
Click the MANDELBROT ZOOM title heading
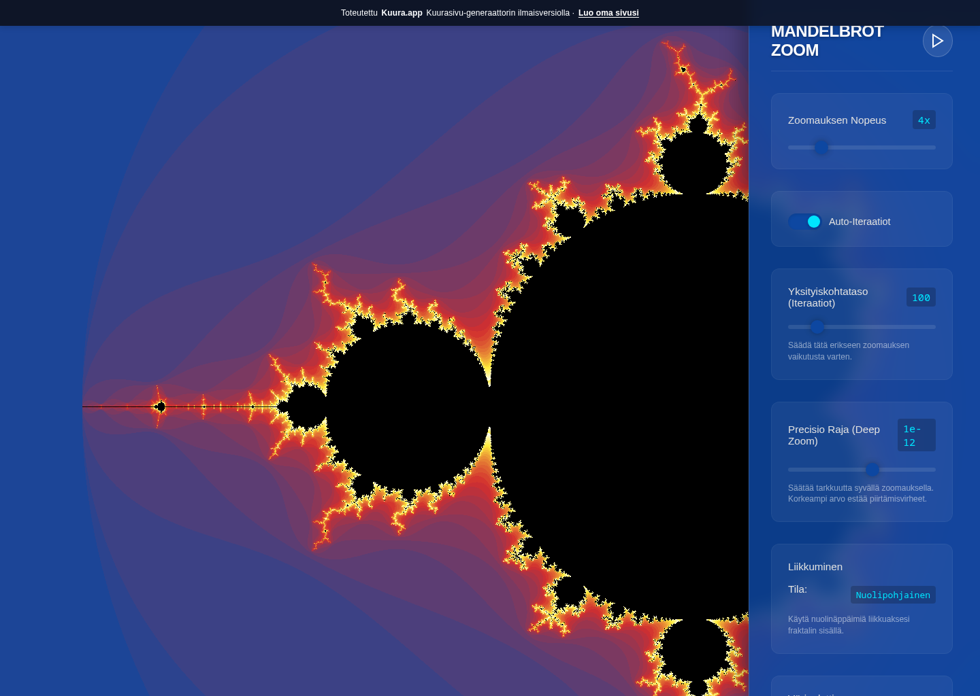(x=827, y=41)
